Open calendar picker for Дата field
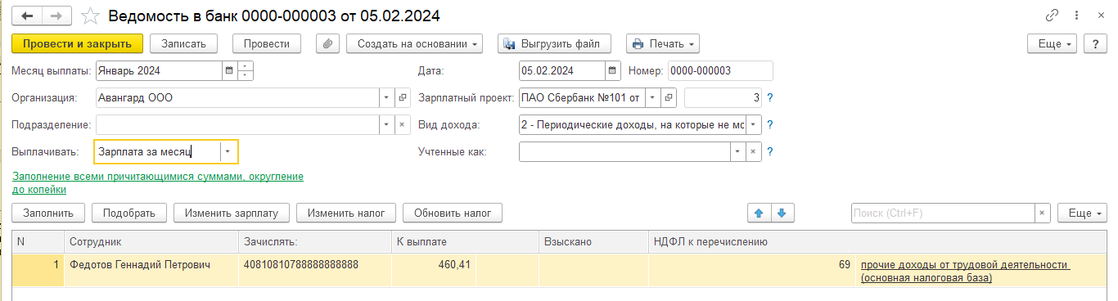The height and width of the screenshot is (301, 1118). 613,70
